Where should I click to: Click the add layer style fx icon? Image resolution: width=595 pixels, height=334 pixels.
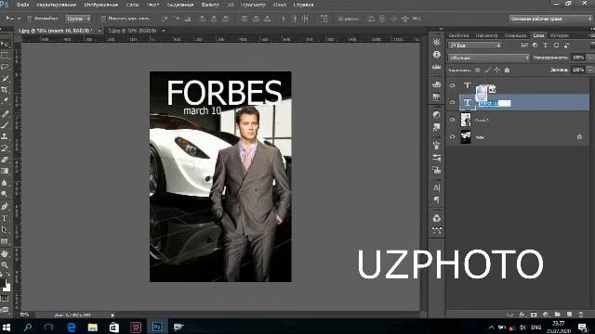522,315
